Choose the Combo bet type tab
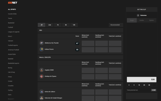Viewport: 161px width, 101px height. [142, 20]
